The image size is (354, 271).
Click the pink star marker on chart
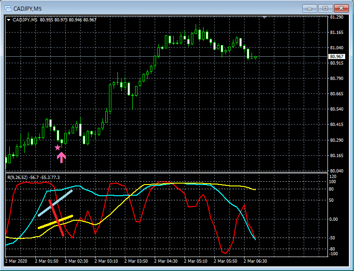(58, 147)
